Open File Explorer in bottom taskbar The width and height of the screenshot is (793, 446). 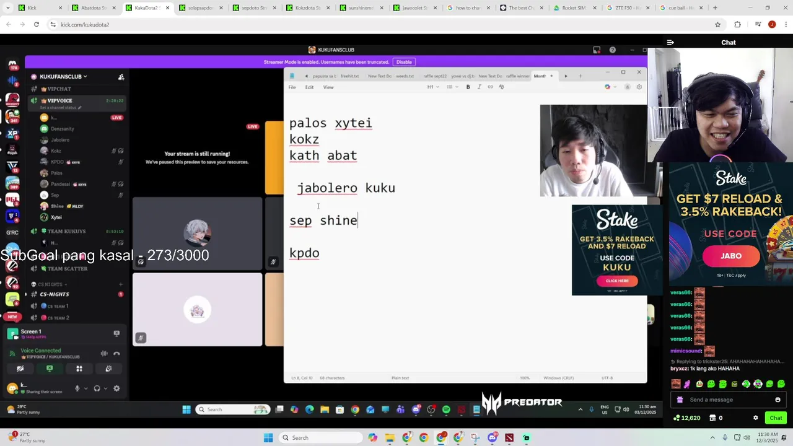point(390,438)
